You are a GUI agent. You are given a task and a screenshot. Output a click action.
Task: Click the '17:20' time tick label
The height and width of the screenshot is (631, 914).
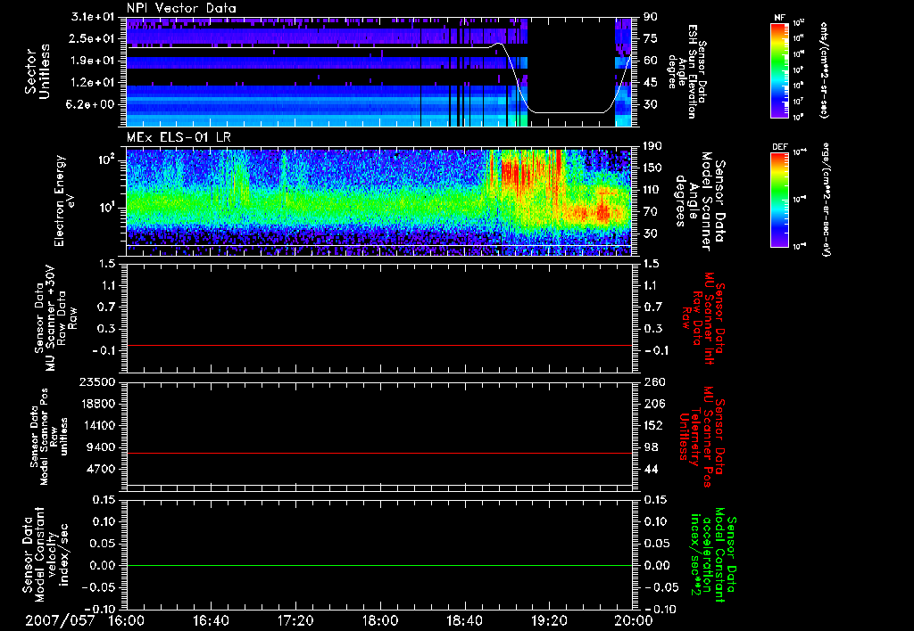click(295, 620)
